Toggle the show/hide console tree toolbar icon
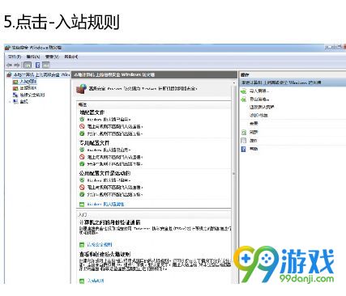Image resolution: width=346 pixels, height=296 pixels. [x=28, y=65]
